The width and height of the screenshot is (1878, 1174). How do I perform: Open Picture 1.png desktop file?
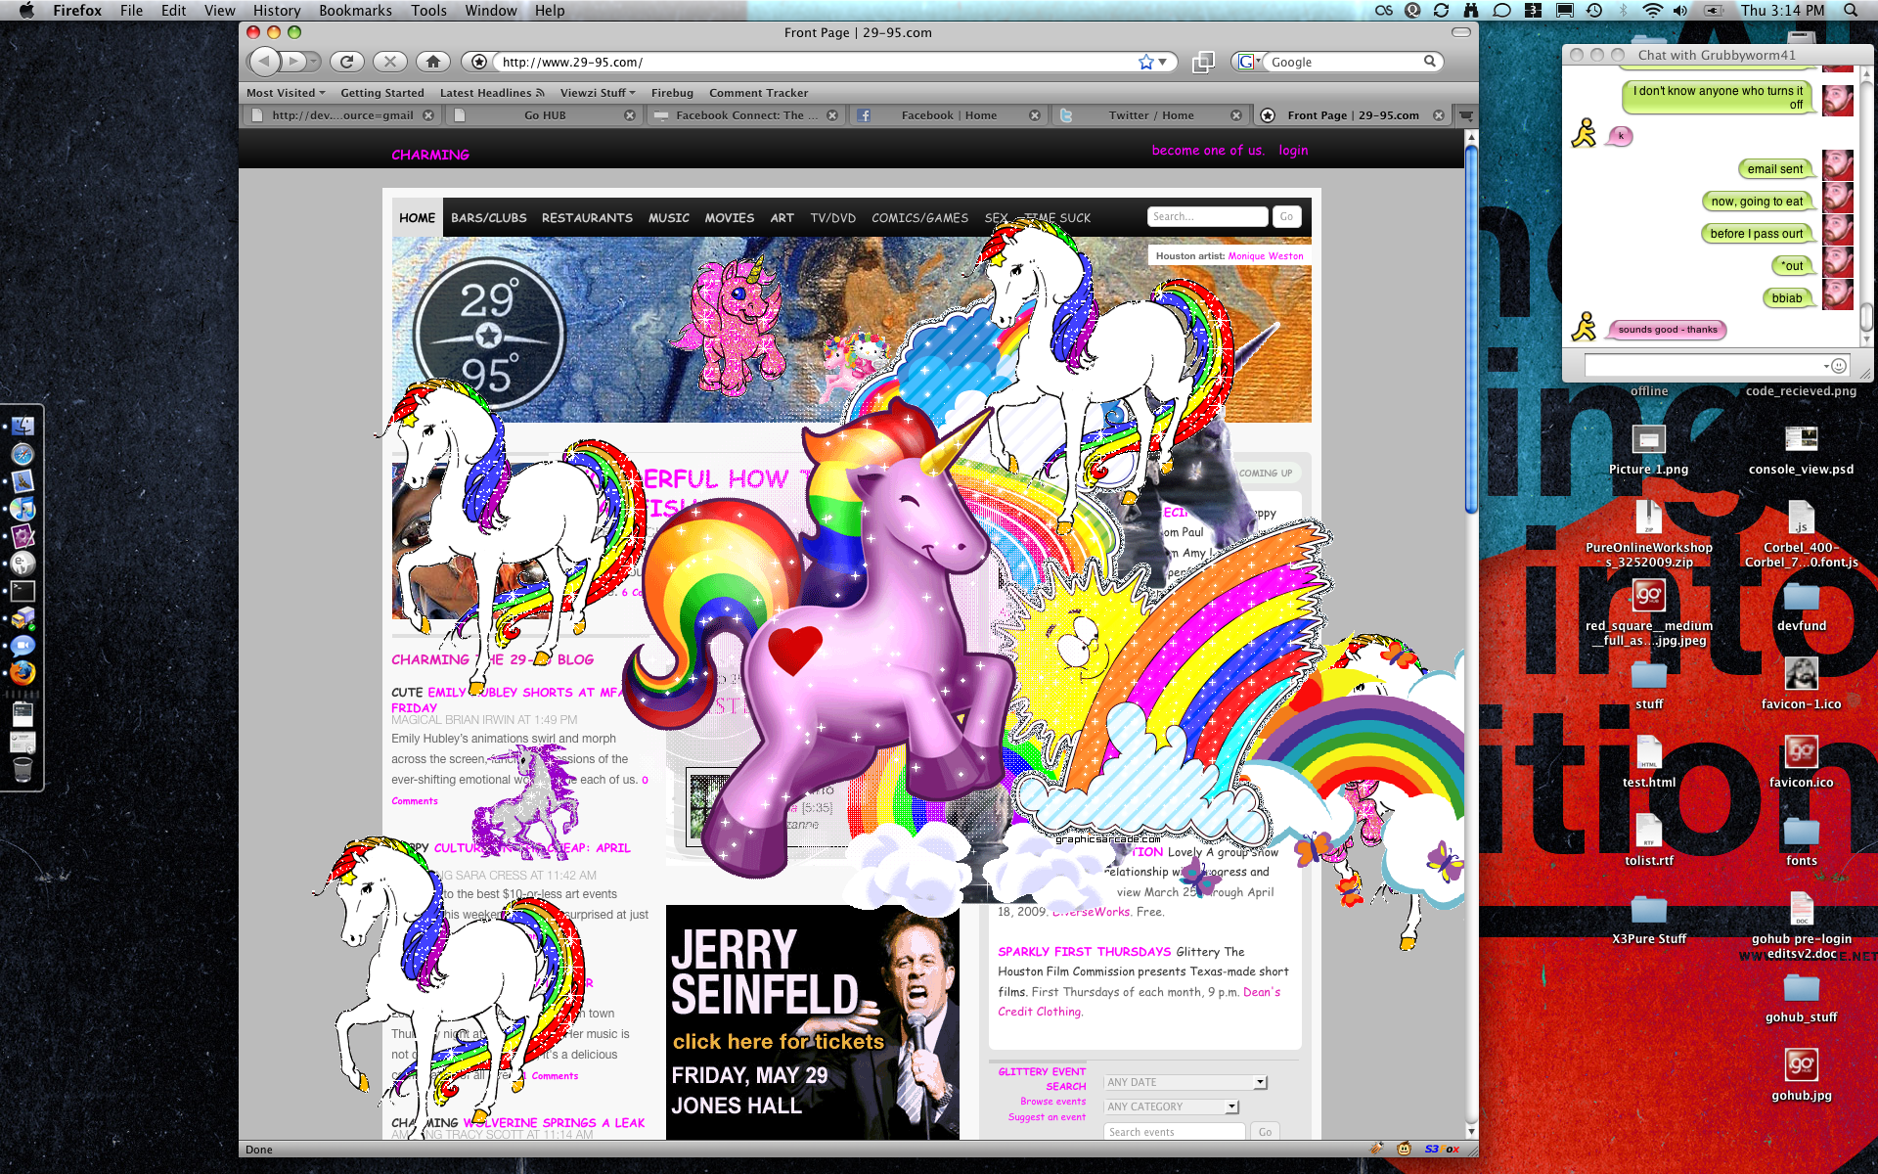tap(1648, 450)
